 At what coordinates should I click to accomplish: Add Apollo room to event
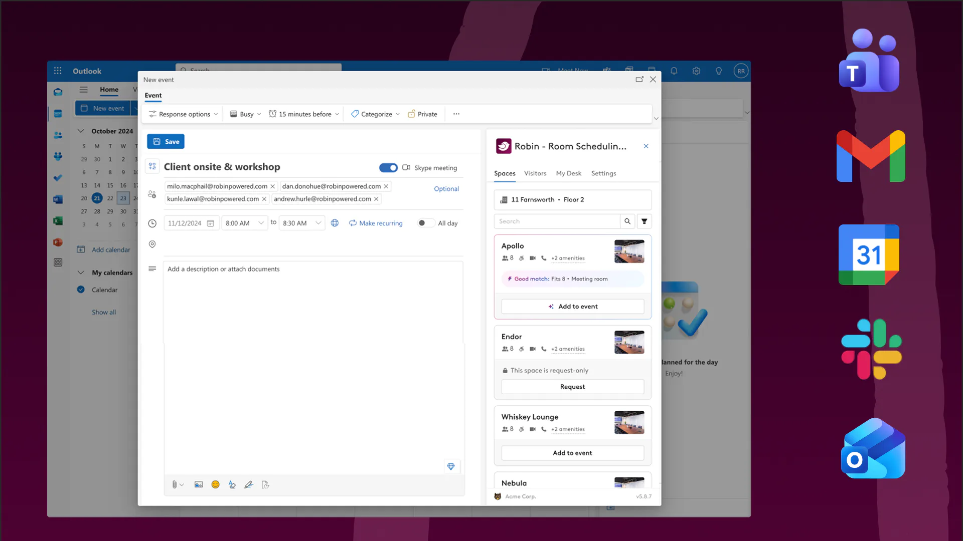click(573, 307)
